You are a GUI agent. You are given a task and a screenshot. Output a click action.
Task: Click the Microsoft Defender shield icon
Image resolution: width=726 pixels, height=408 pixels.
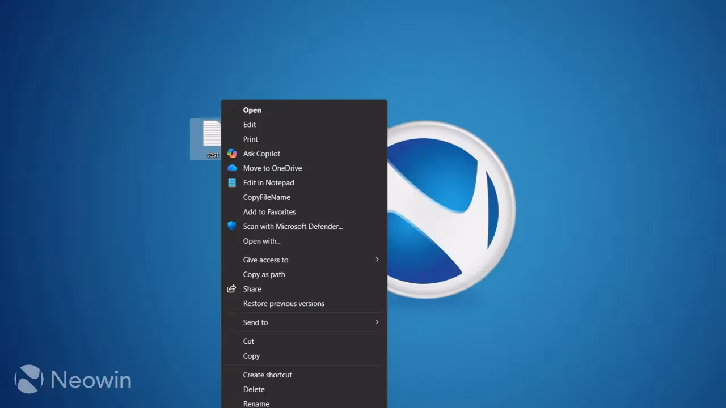pyautogui.click(x=232, y=226)
